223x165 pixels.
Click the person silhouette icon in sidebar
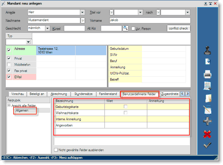pos(207,50)
